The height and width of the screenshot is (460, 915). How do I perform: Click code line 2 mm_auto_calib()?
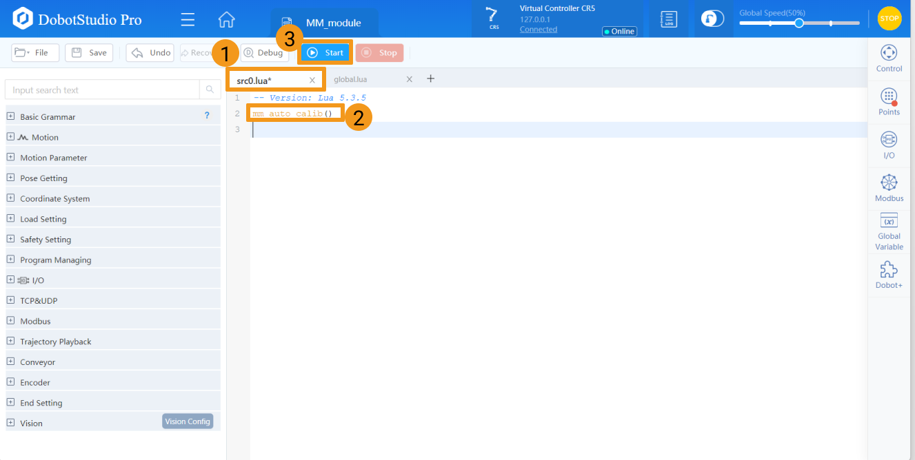[x=292, y=114]
